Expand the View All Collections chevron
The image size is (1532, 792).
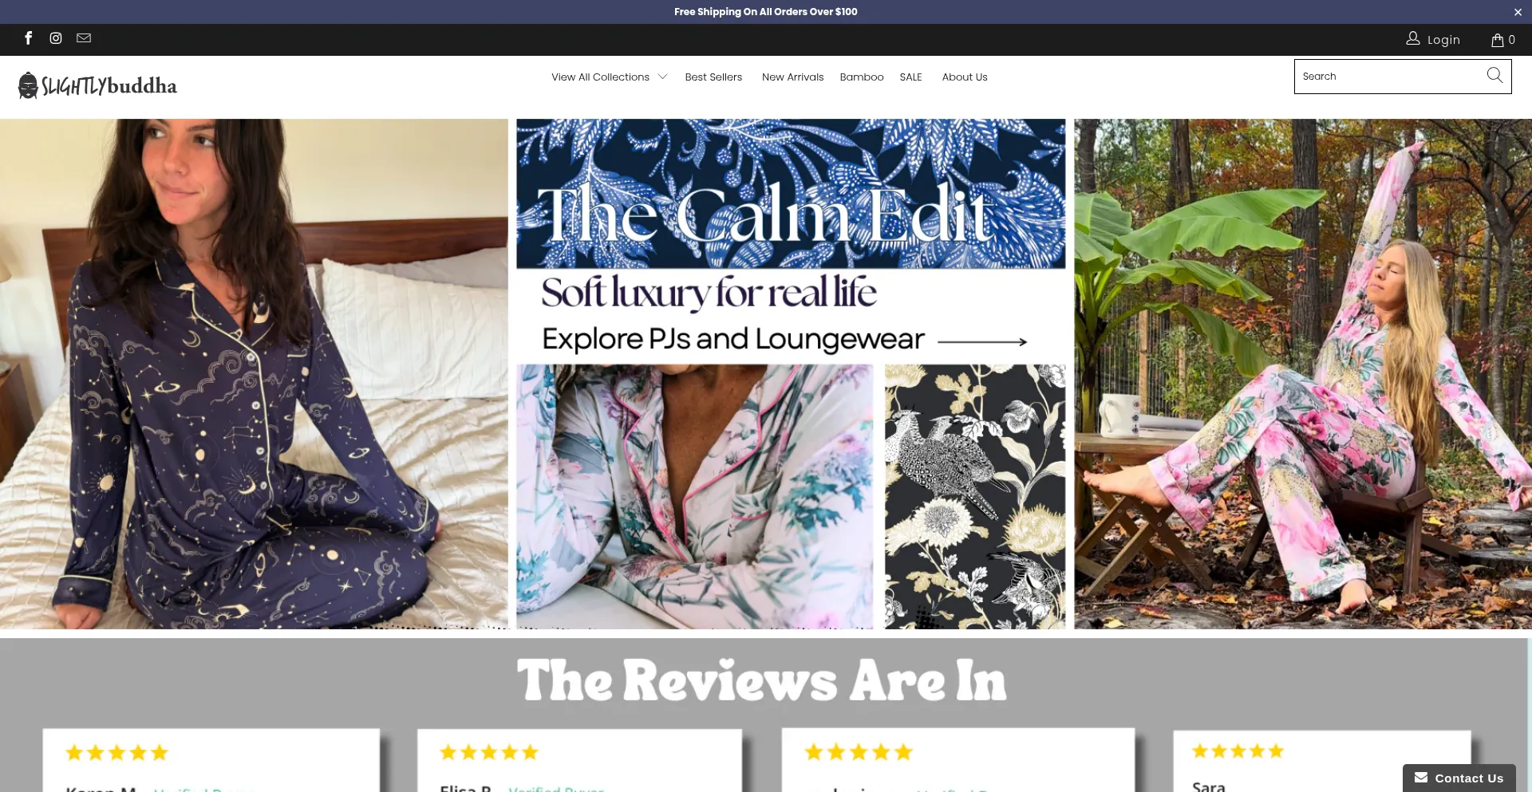662,77
